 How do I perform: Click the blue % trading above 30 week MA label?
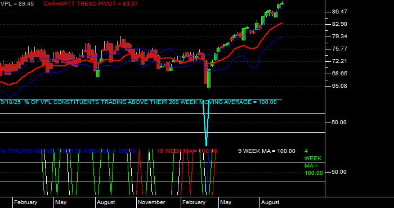(x=68, y=151)
